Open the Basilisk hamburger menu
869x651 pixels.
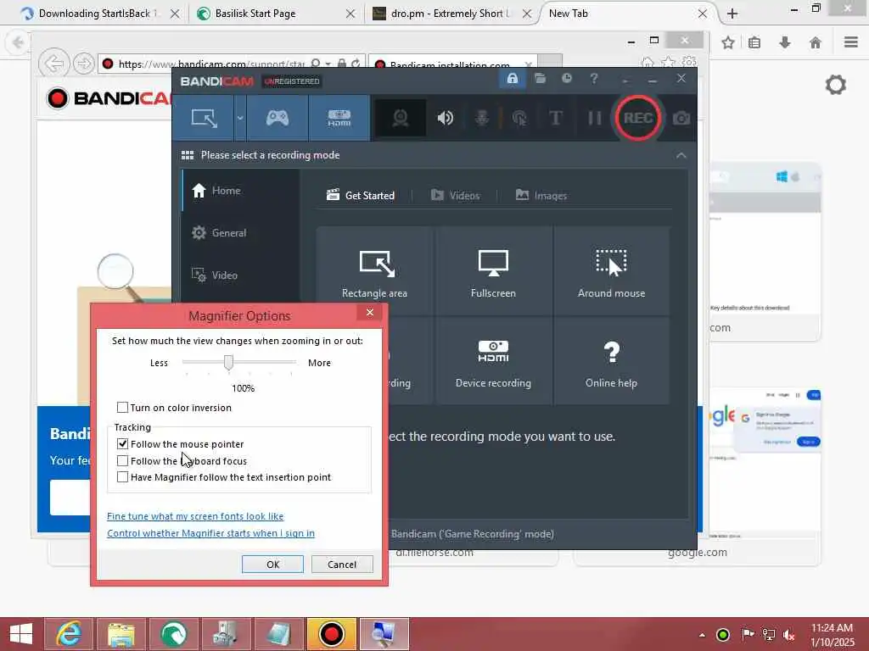click(851, 42)
